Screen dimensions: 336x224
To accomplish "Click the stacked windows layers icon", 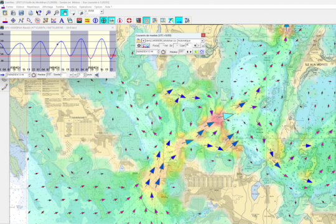I will coord(70,21).
